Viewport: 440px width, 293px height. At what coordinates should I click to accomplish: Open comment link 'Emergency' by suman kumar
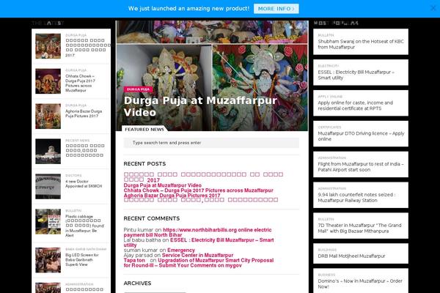(x=181, y=250)
